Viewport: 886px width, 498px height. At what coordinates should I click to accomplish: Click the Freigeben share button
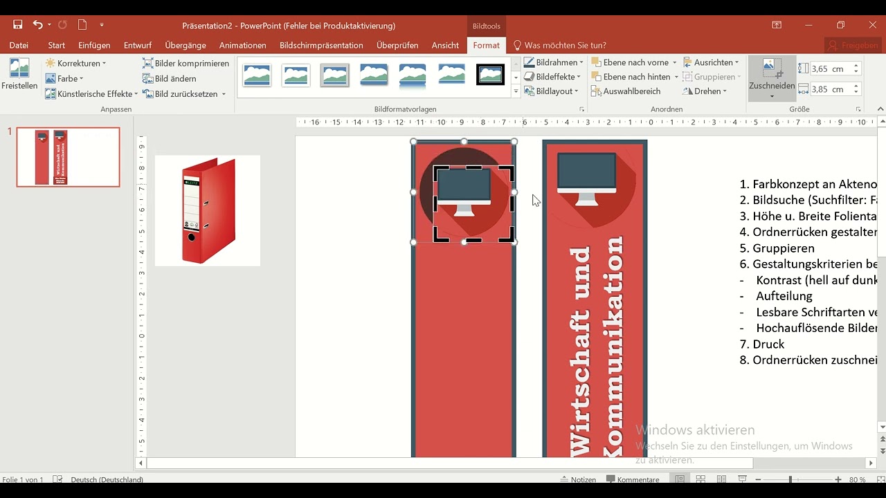pyautogui.click(x=853, y=45)
